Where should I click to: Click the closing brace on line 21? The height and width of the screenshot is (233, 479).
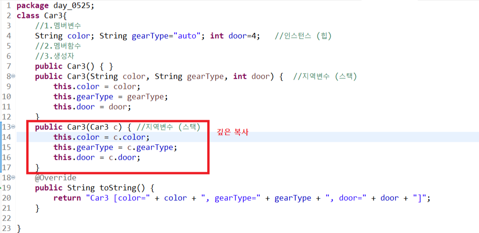click(x=38, y=208)
